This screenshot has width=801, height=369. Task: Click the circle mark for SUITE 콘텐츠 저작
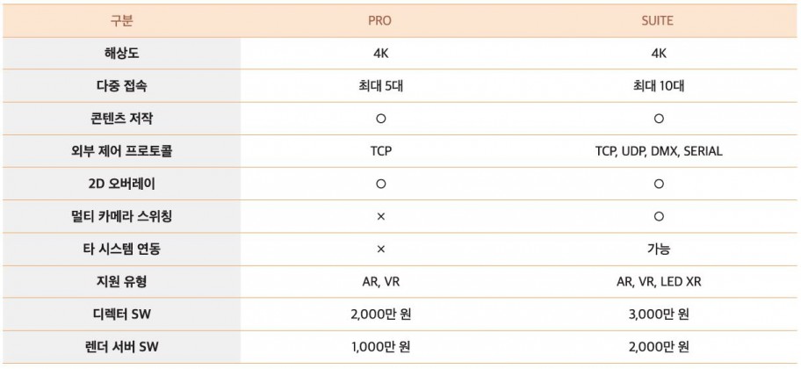[x=658, y=118]
